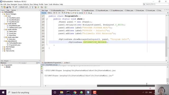Click the editor Find Selection magnifier icon
This screenshot has width=169, height=95.
pos(63,13)
